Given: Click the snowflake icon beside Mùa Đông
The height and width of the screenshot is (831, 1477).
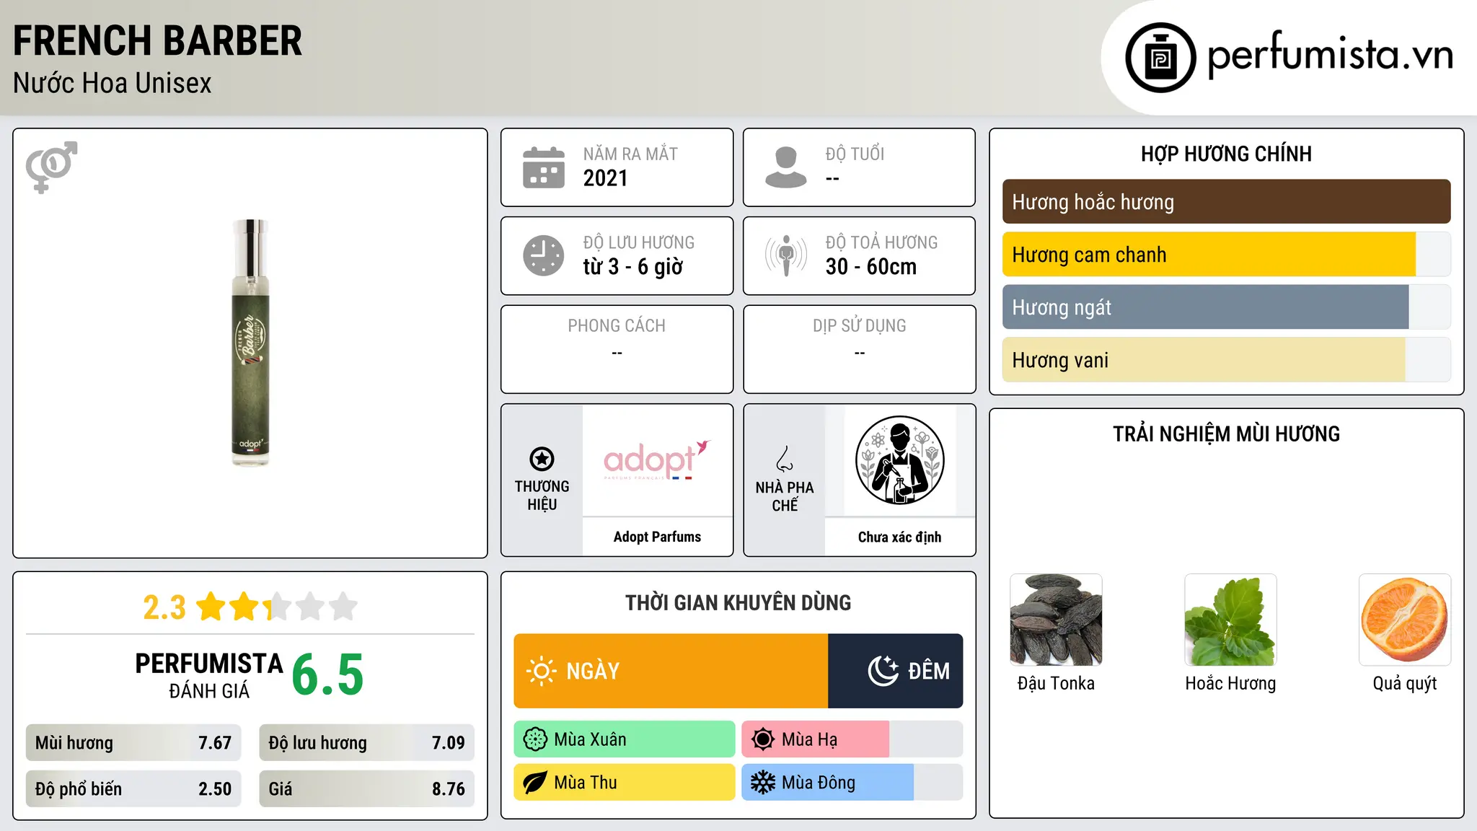Looking at the screenshot, I should (763, 783).
